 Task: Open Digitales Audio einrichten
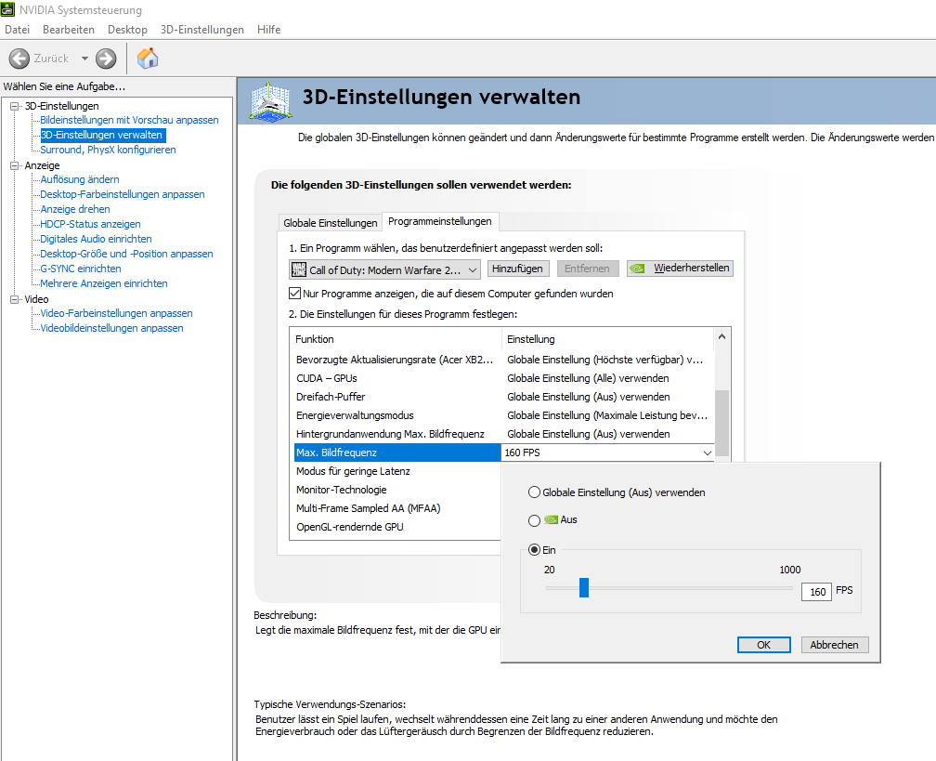pyautogui.click(x=96, y=239)
